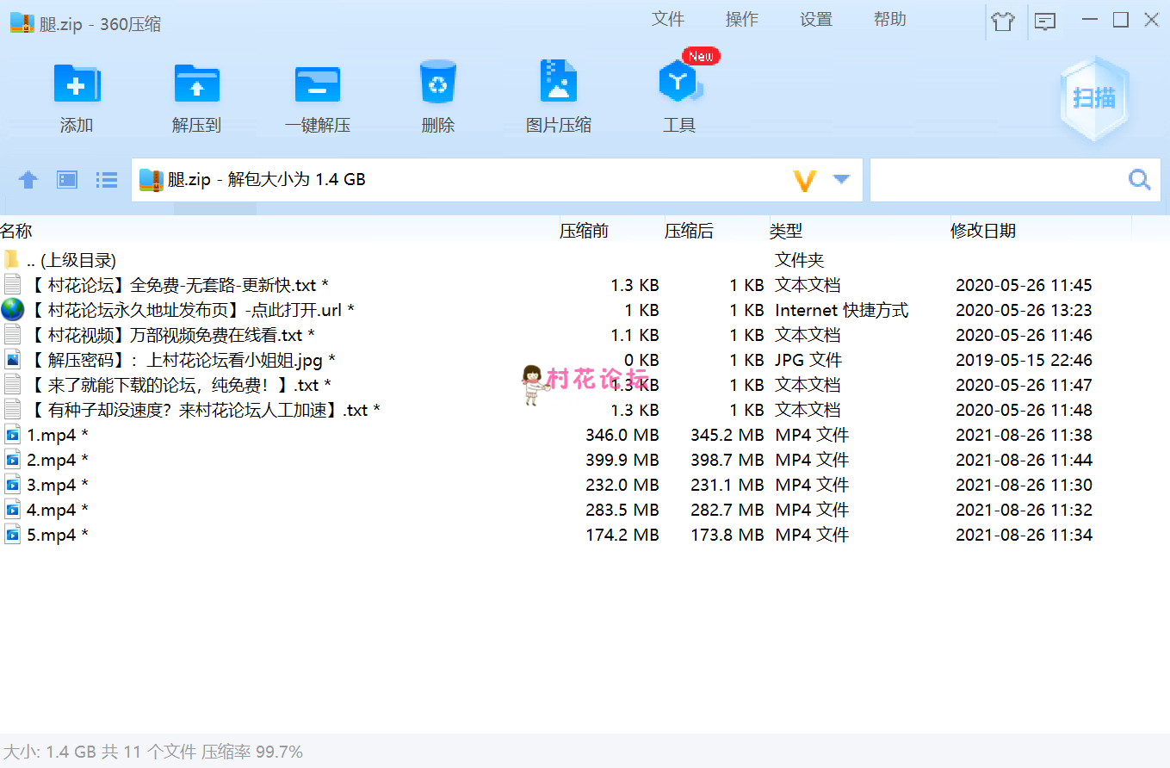1170x768 pixels.
Task: Select the 2.mp4 file name
Action: click(58, 460)
